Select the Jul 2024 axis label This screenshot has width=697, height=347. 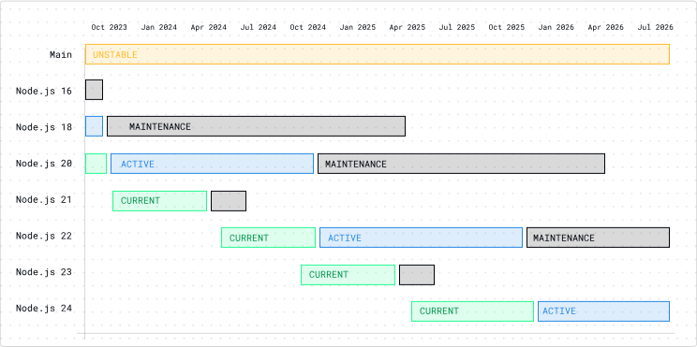[259, 27]
